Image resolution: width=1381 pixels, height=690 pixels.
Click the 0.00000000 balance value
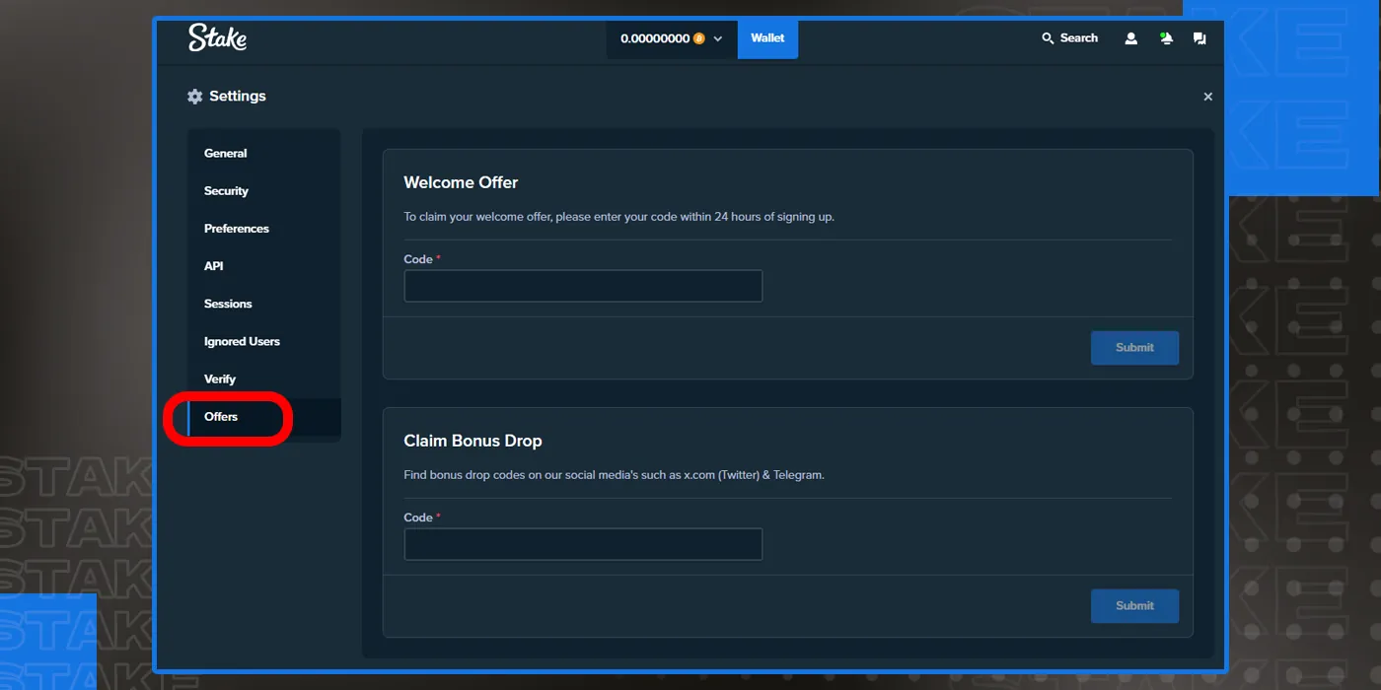(655, 38)
